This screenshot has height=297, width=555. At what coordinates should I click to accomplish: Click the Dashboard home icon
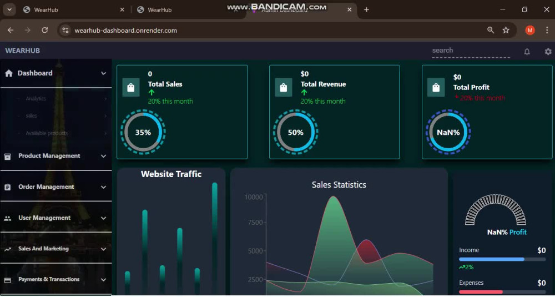[9, 73]
